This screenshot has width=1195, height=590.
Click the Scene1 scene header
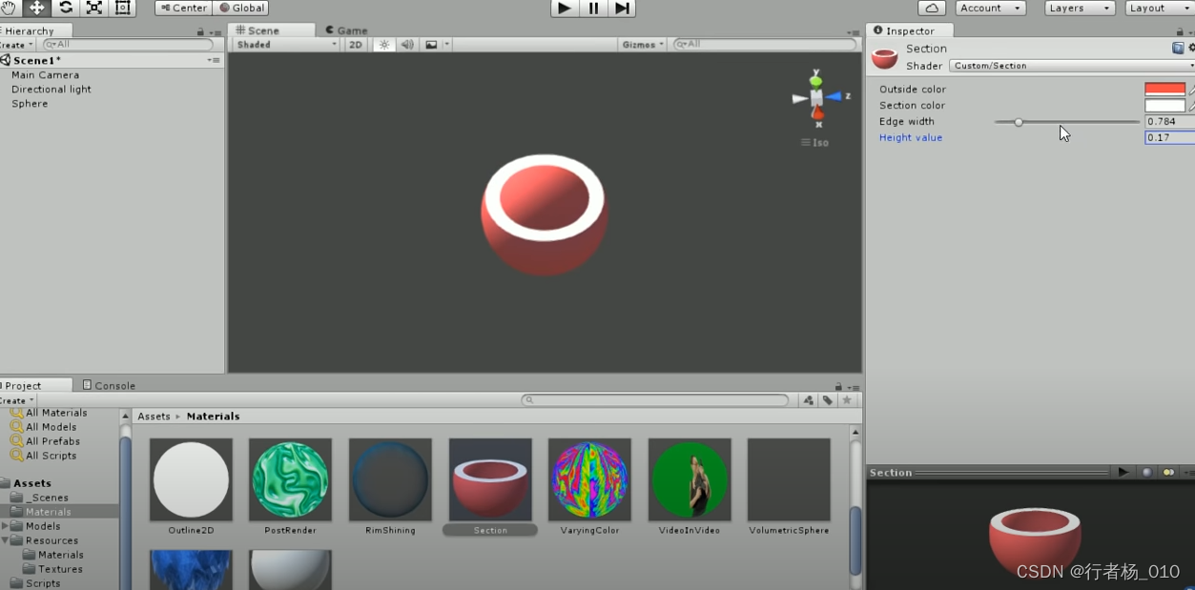[36, 60]
